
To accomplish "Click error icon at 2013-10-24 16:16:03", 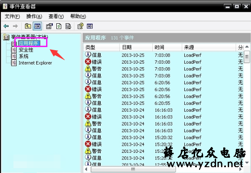I will [x=88, y=117].
